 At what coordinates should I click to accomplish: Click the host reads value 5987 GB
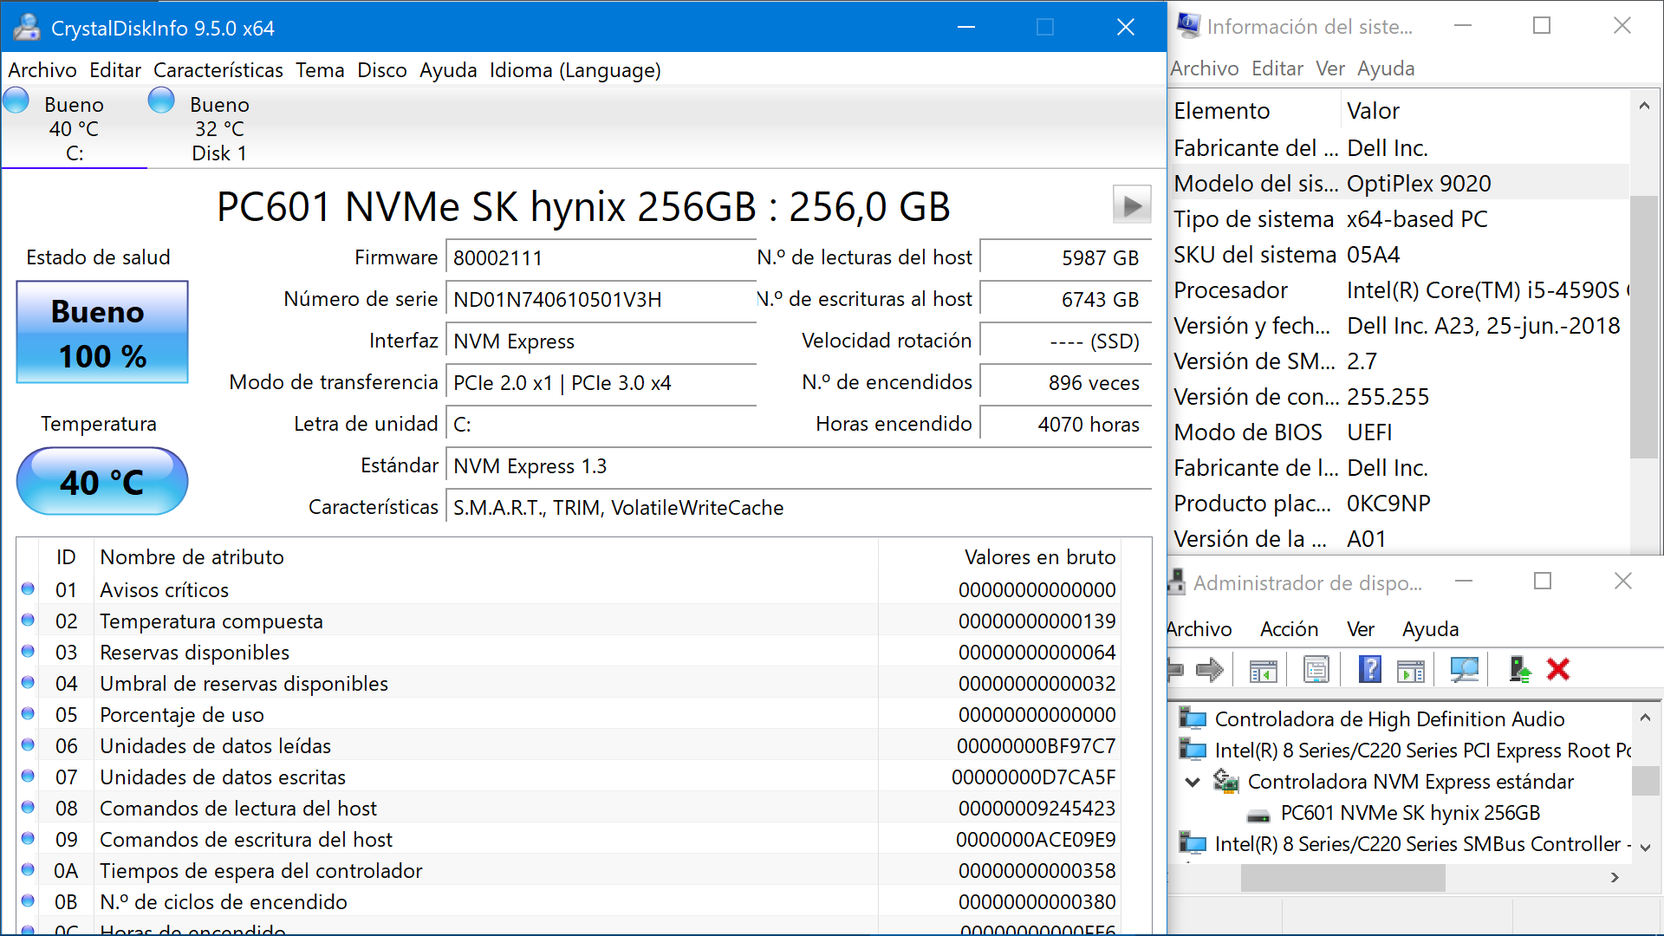click(1065, 258)
